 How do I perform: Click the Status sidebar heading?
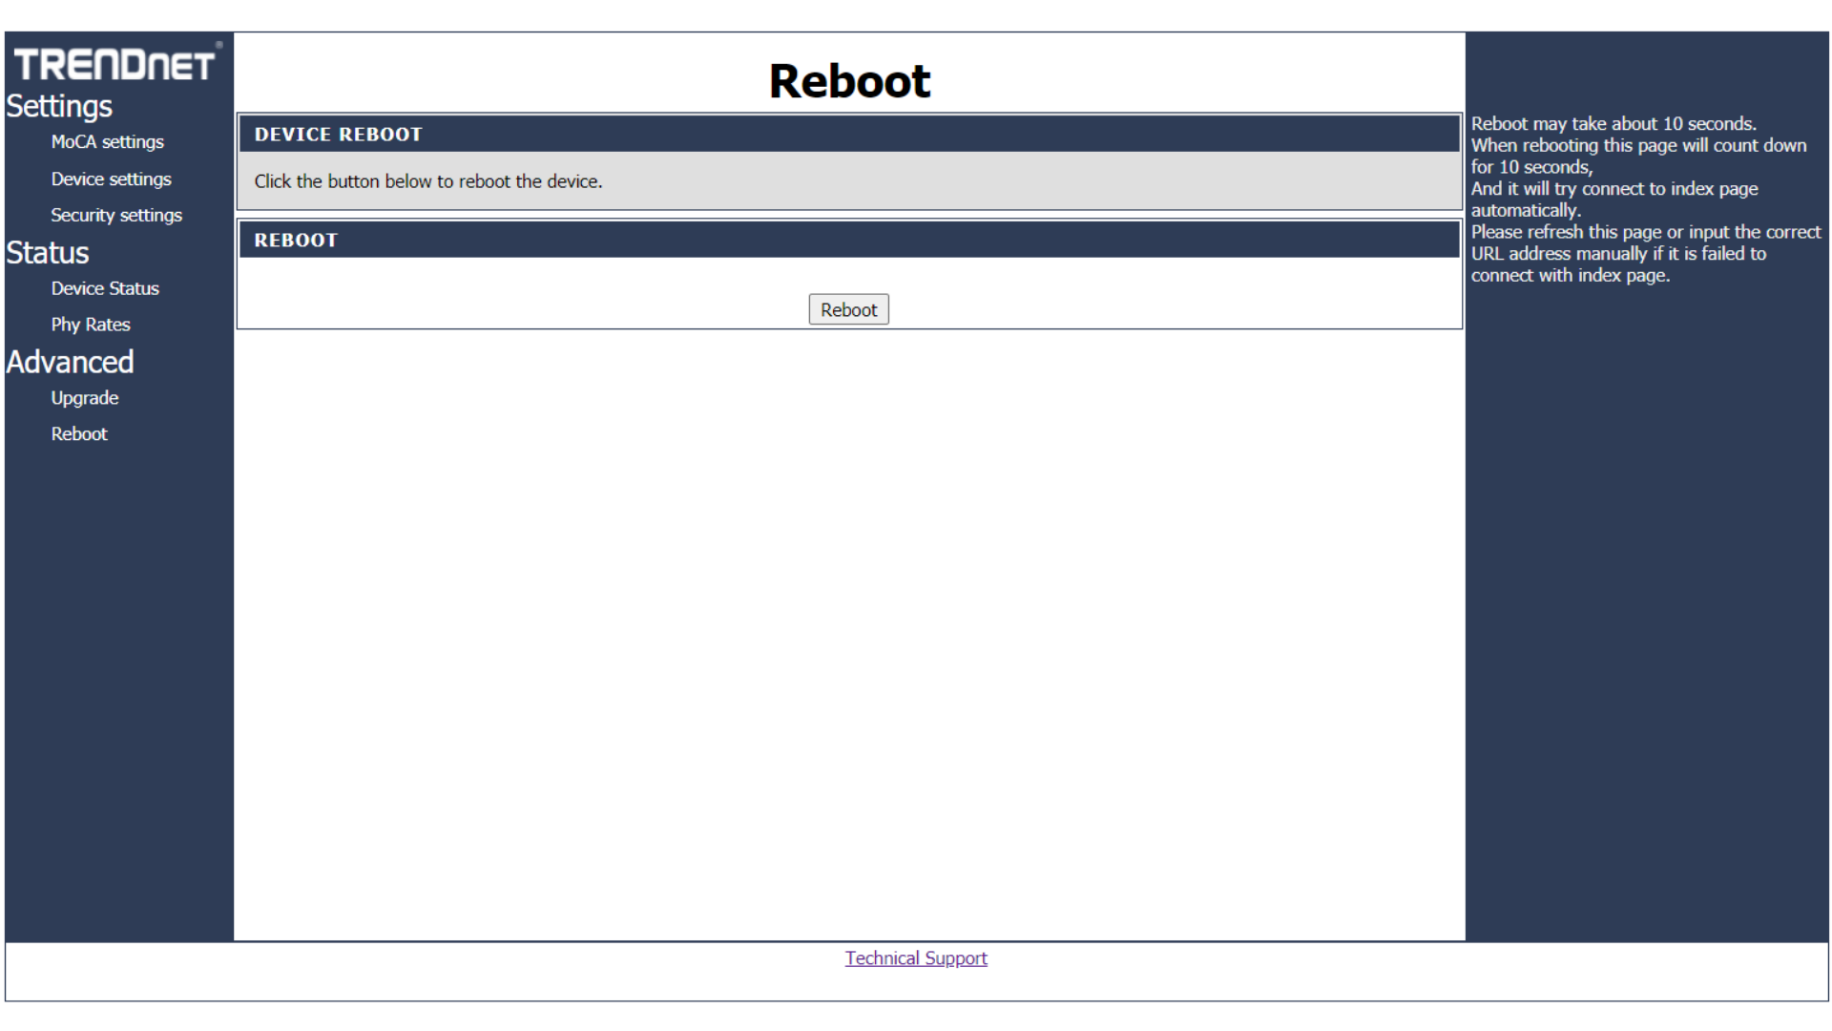[48, 253]
